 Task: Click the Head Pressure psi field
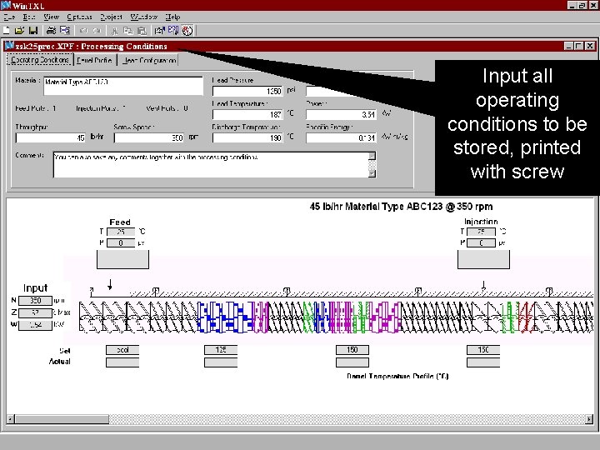(247, 91)
